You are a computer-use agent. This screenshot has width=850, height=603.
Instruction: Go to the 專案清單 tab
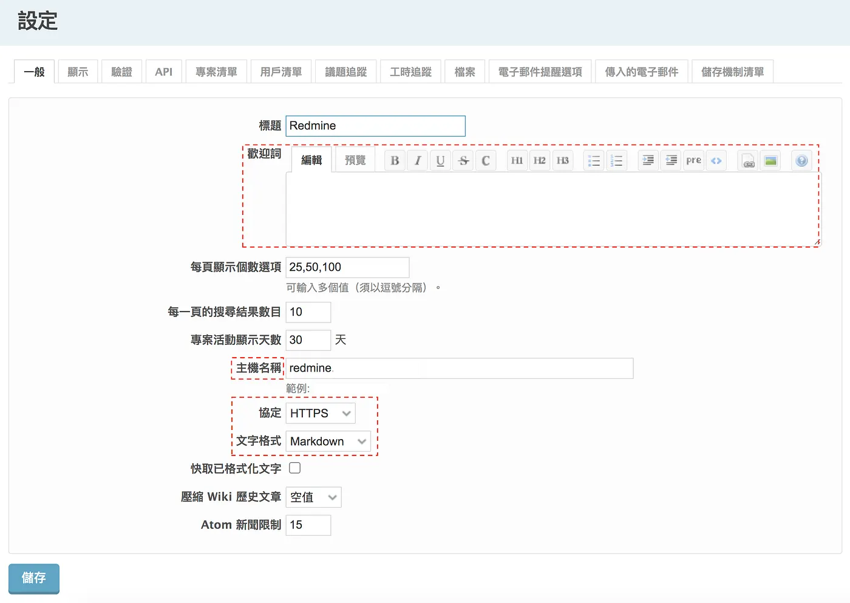pyautogui.click(x=216, y=72)
